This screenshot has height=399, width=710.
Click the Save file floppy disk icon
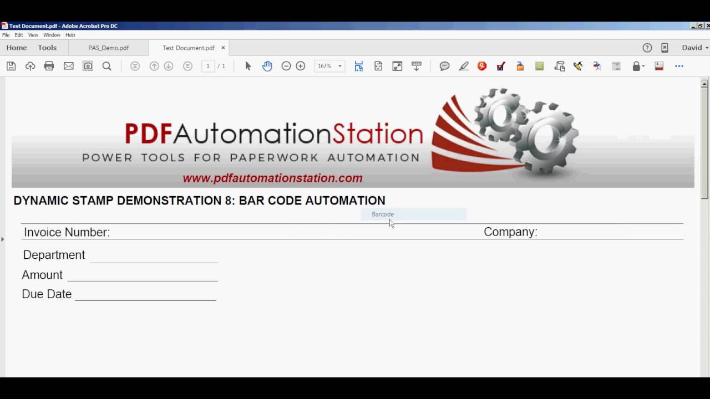click(x=11, y=66)
